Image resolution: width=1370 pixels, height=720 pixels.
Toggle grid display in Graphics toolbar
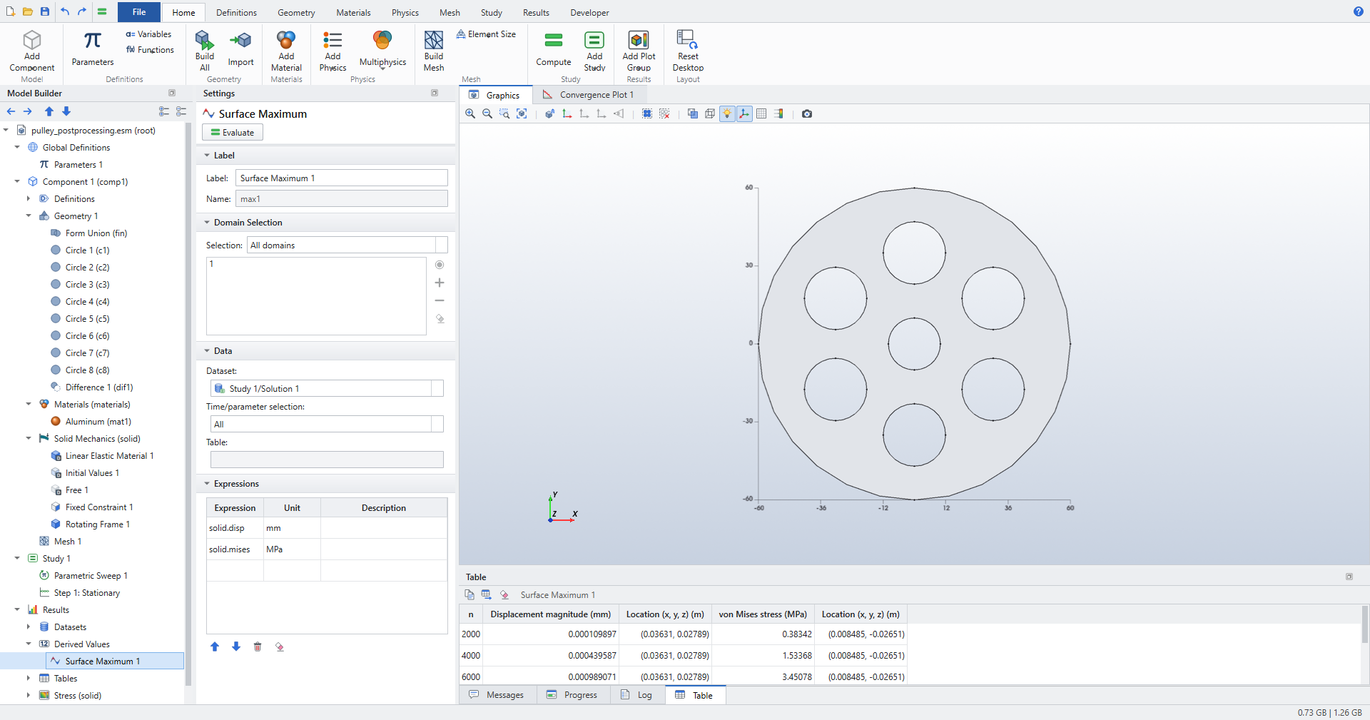(761, 113)
